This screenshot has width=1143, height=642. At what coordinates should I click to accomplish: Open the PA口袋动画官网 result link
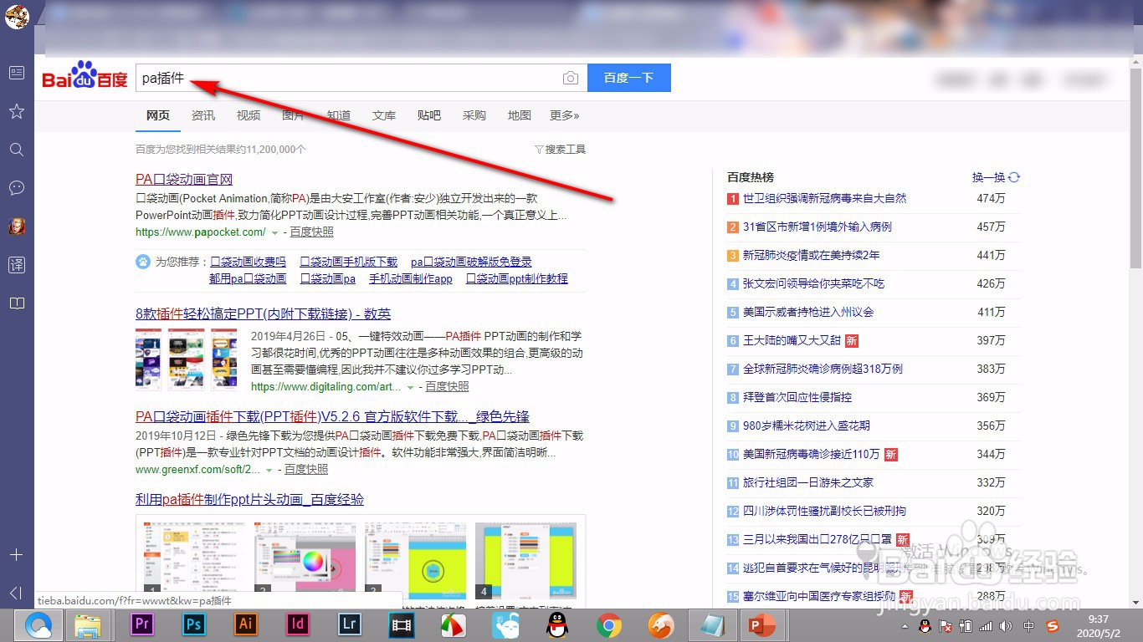click(x=182, y=178)
